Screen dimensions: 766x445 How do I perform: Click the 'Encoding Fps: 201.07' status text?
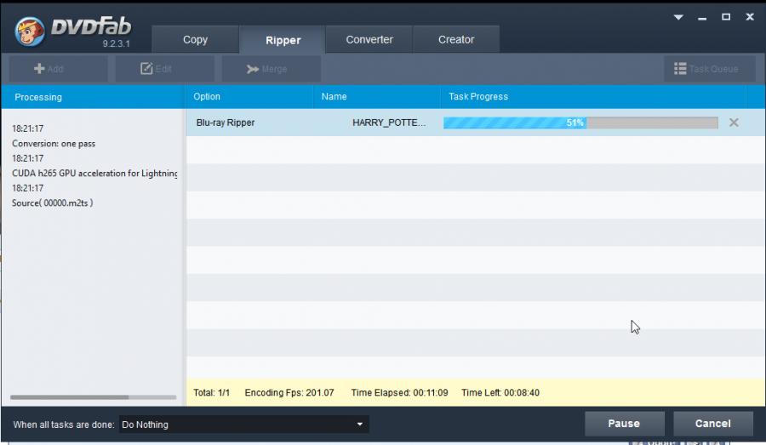pyautogui.click(x=289, y=393)
